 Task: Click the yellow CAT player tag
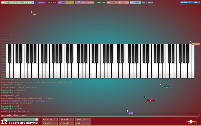[70, 3]
